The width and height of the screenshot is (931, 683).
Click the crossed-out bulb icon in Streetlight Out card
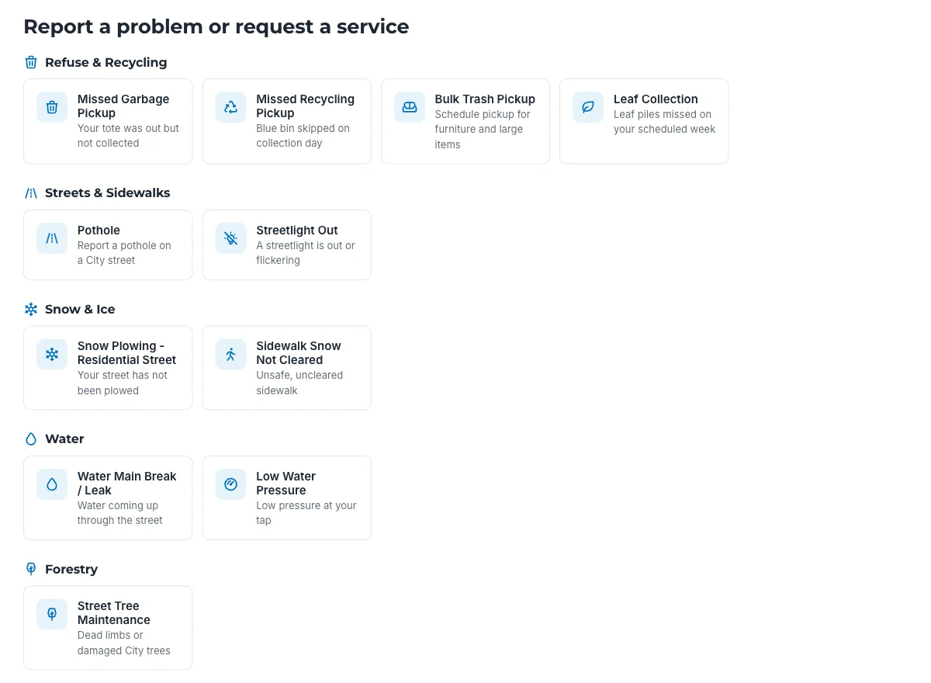[x=230, y=238]
